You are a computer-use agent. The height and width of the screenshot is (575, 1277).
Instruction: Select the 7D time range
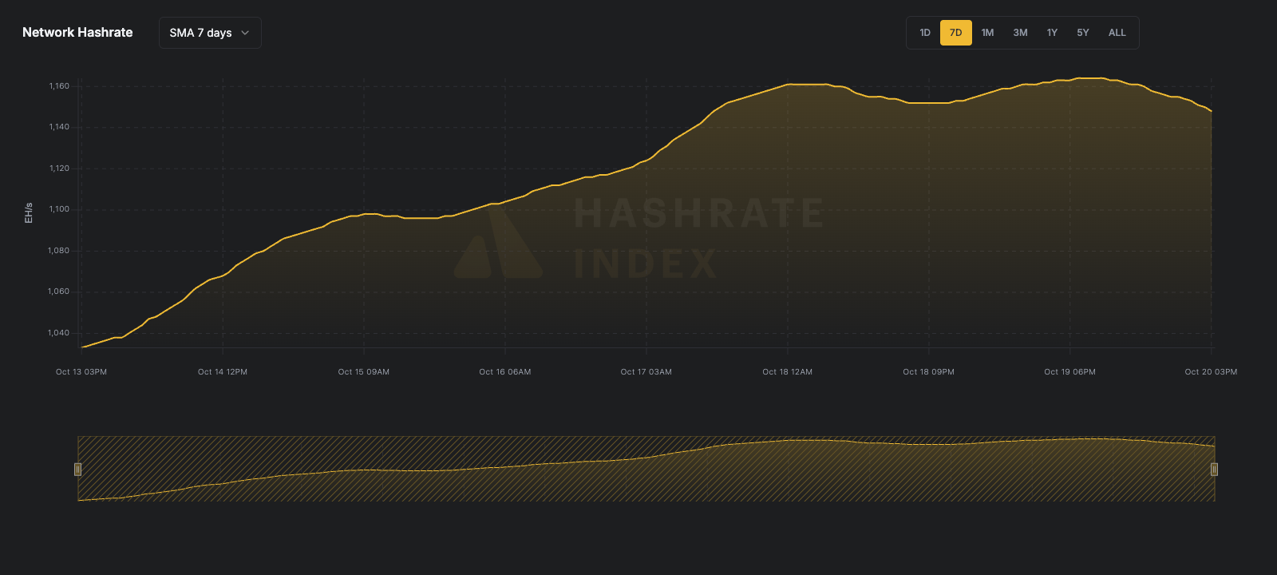[x=955, y=33]
